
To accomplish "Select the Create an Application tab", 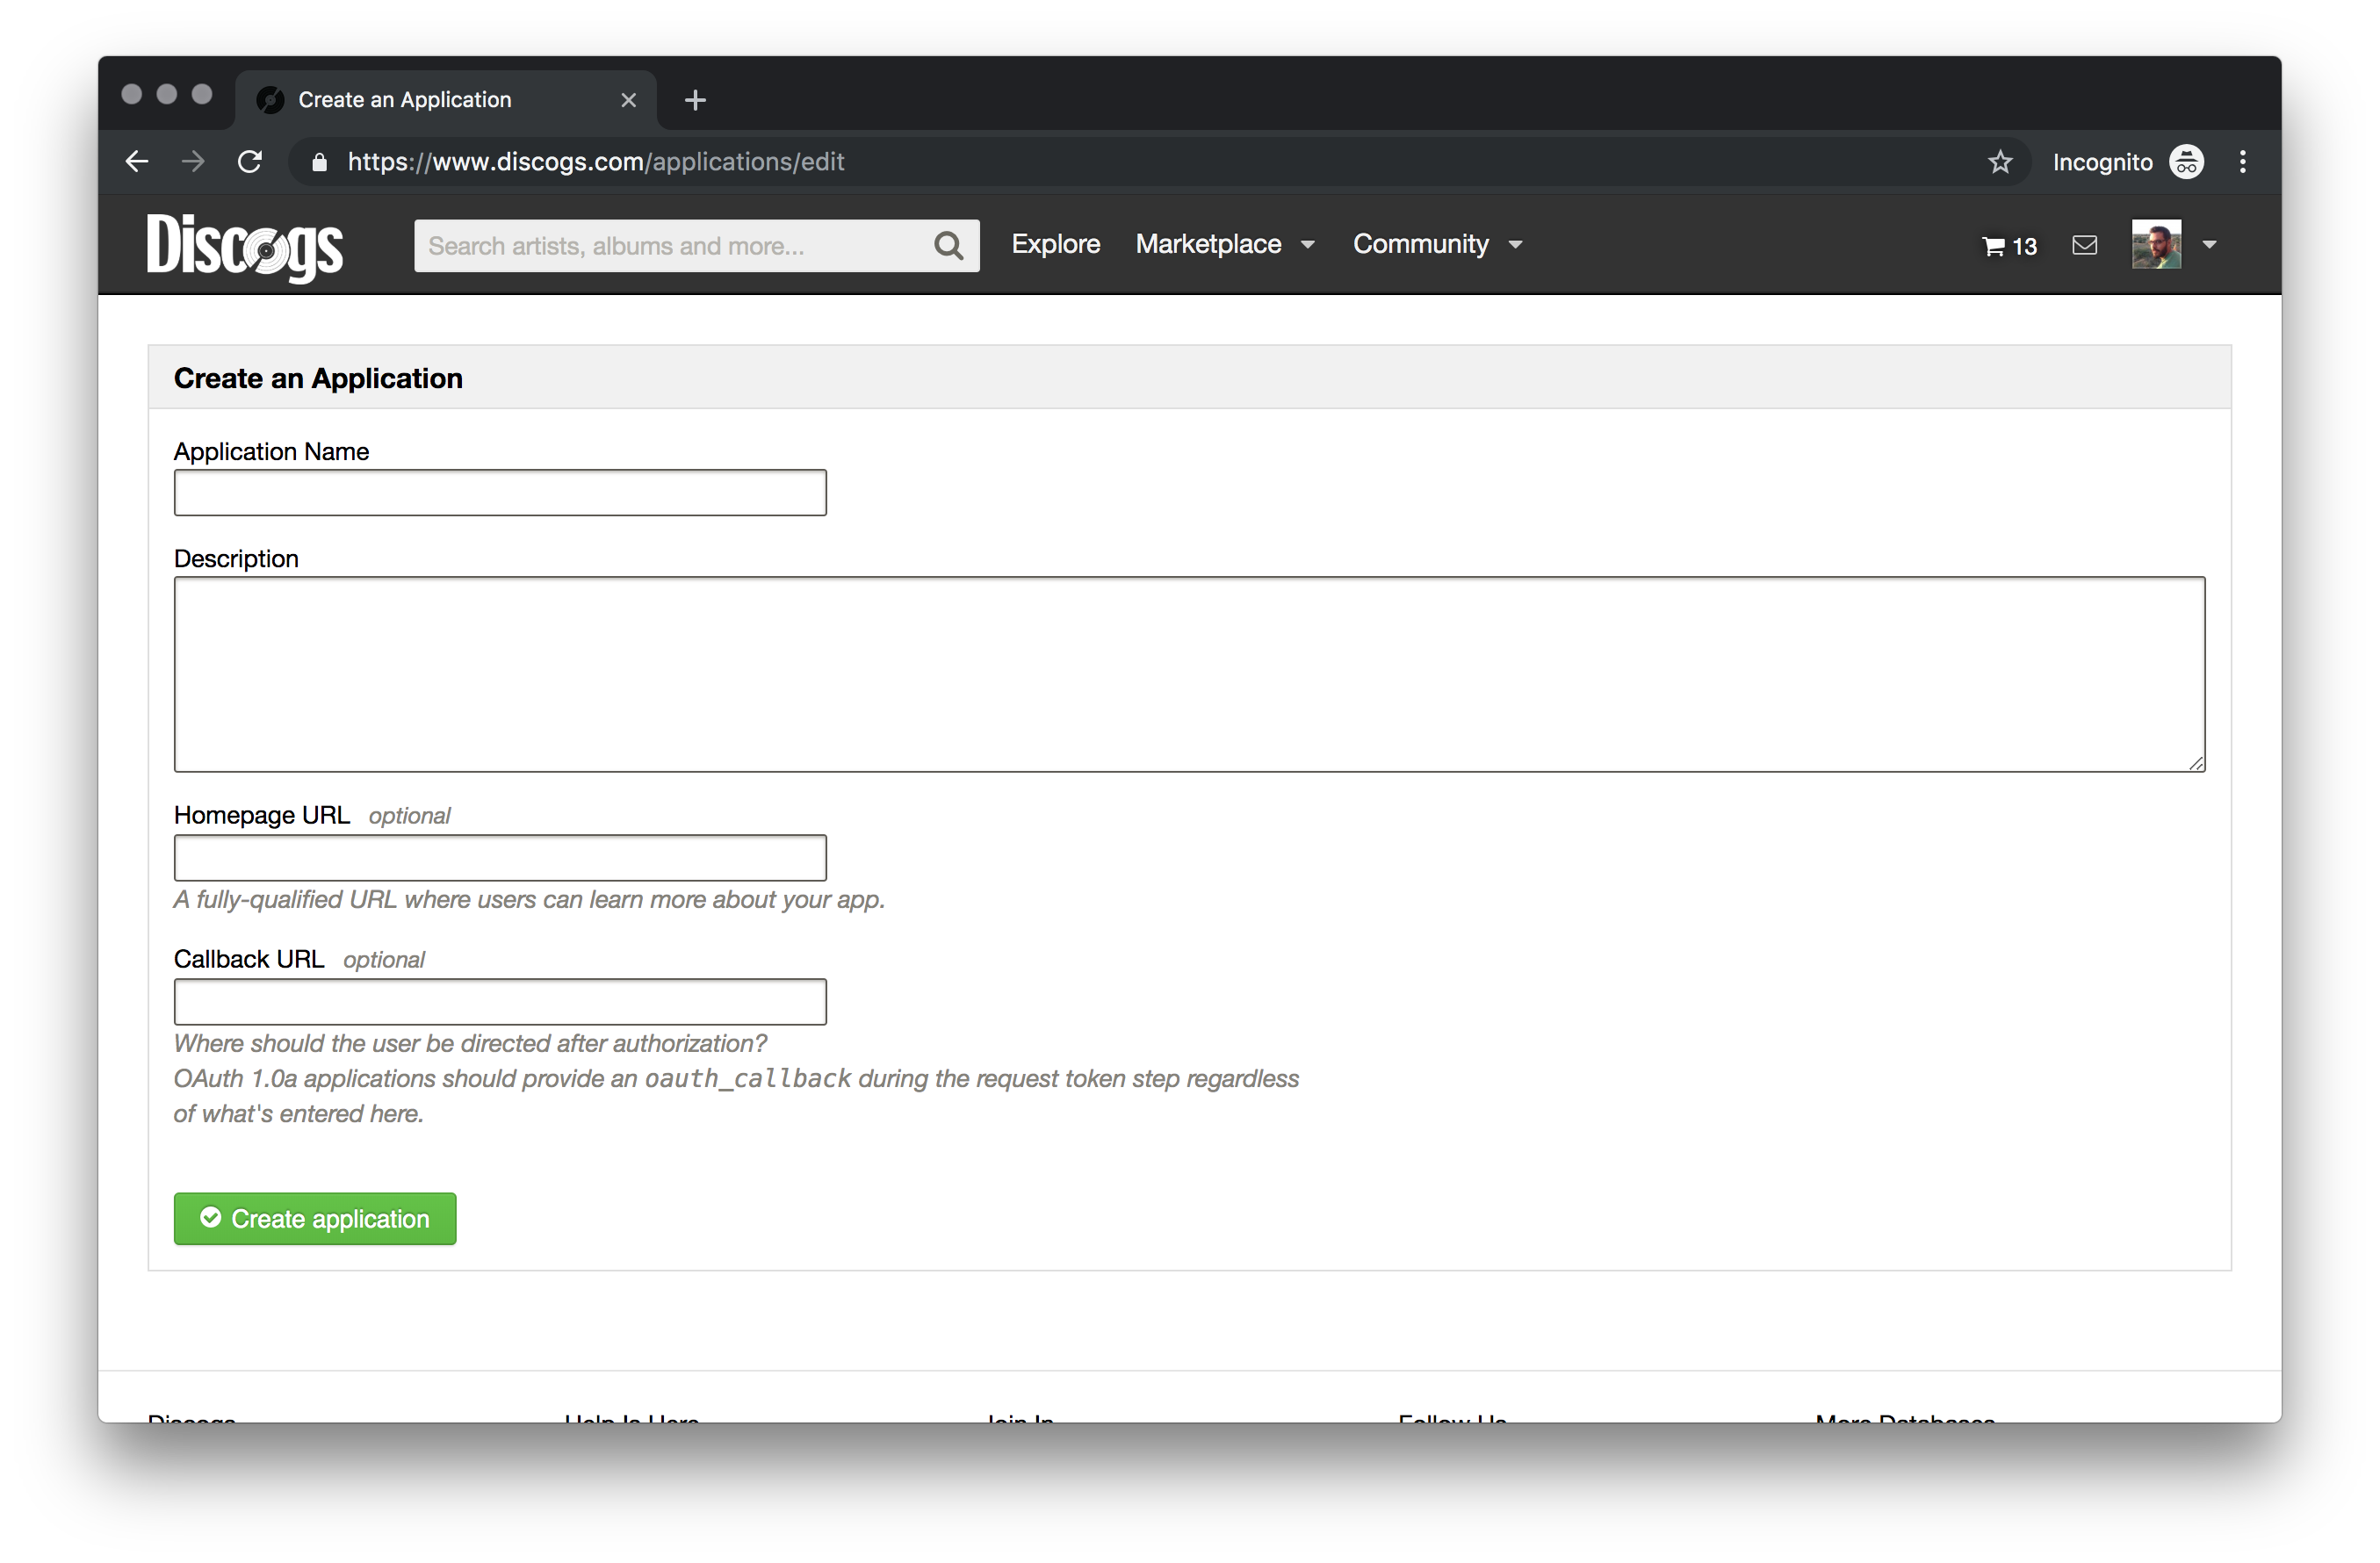I will [x=404, y=100].
